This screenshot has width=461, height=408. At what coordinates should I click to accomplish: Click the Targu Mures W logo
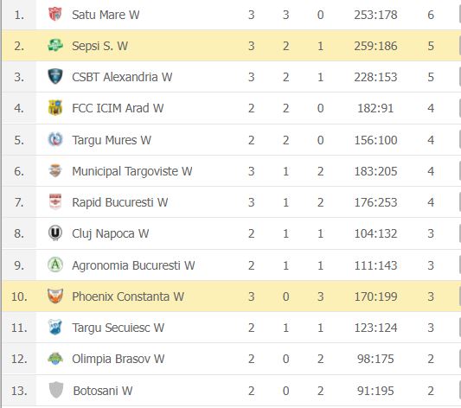tap(55, 139)
